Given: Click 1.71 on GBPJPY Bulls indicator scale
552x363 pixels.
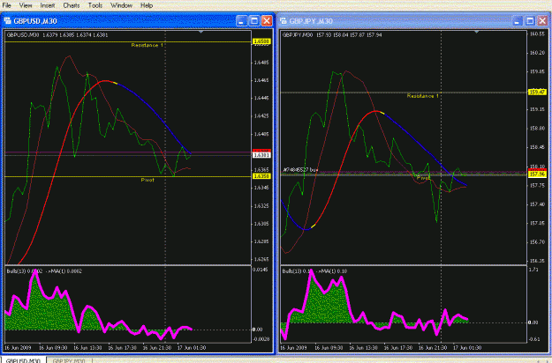Looking at the screenshot, I should pyautogui.click(x=533, y=270).
